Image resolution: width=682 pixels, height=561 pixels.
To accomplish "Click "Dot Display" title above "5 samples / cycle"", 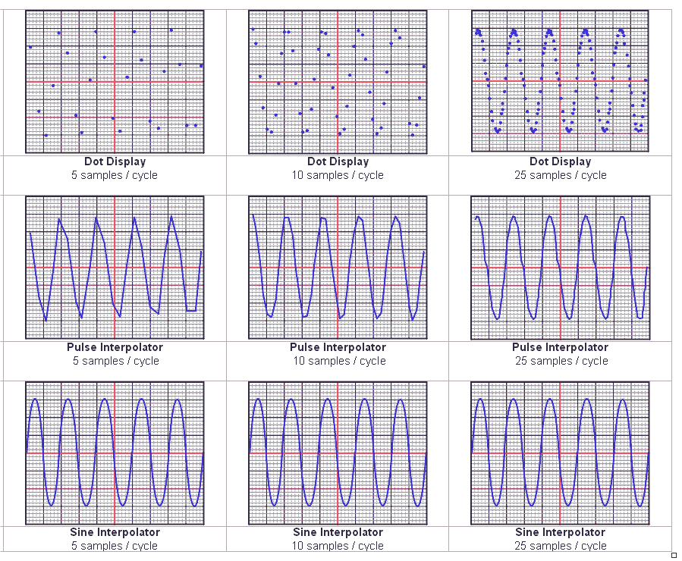I will [x=115, y=161].
